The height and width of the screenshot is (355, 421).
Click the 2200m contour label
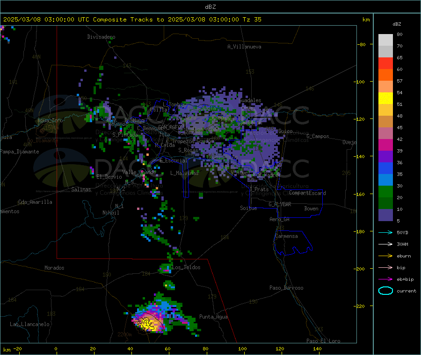[x=124, y=334]
